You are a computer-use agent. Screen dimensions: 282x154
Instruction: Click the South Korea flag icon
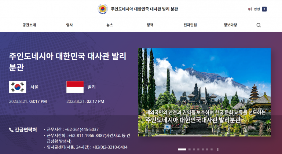18,87
